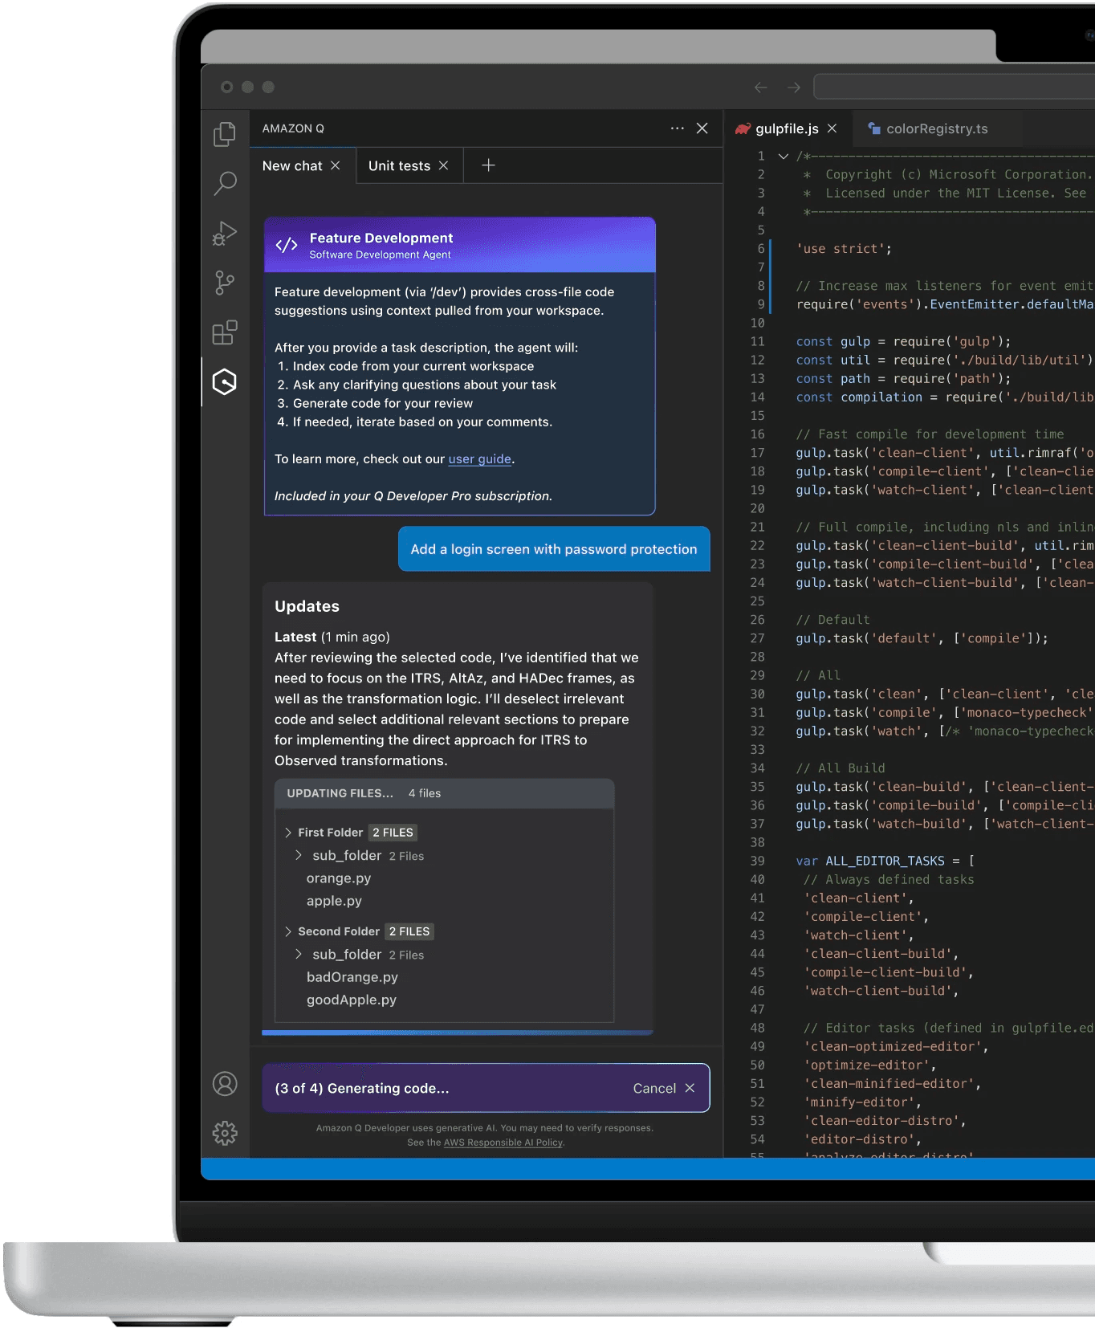Switch to the gulpfile.js editor tab
Screen dimensions: 1095x1328
[x=787, y=128]
